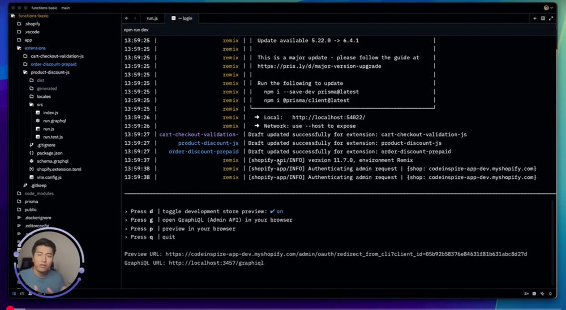
Task: Go forward with the right arrow
Action: coord(135,18)
